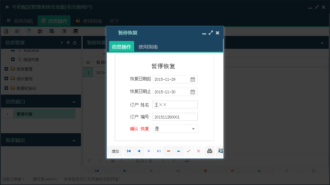Click the 订户姓名 input field
Screen dimensions: 330x185
point(175,104)
